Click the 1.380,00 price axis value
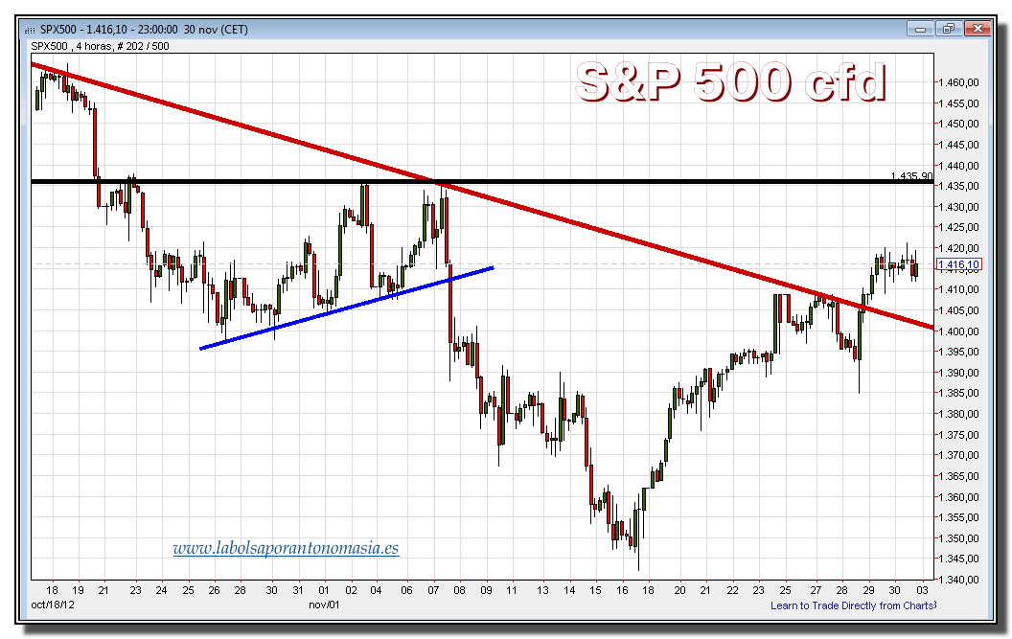The width and height of the screenshot is (1012, 639). pyautogui.click(x=958, y=414)
